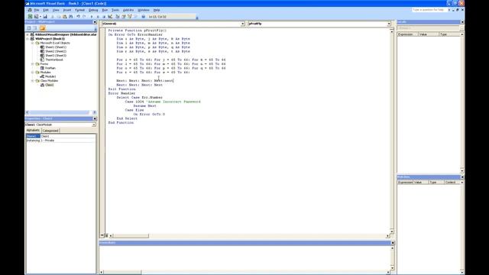
Task: Click View Object icon in Project panel
Action: click(x=35, y=28)
